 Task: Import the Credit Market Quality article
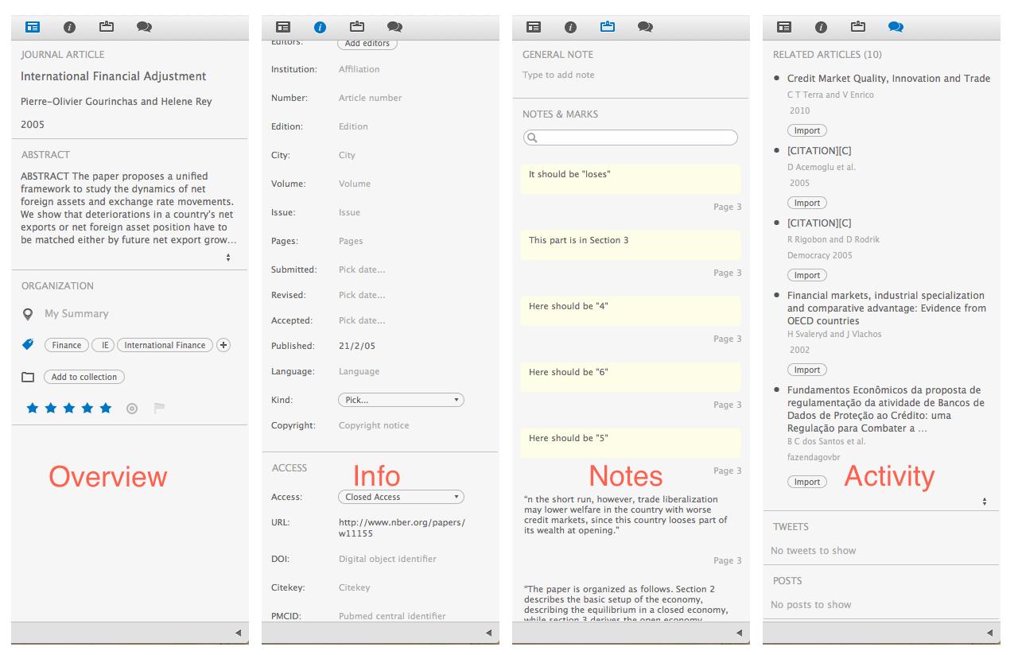pyautogui.click(x=807, y=130)
